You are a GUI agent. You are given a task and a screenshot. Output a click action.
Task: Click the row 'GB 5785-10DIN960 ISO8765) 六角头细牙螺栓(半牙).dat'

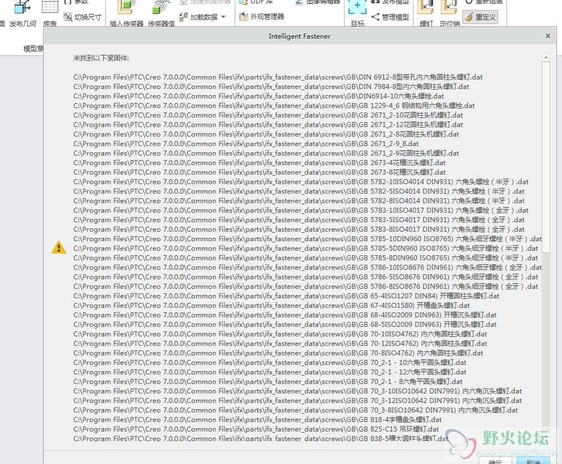pyautogui.click(x=308, y=239)
